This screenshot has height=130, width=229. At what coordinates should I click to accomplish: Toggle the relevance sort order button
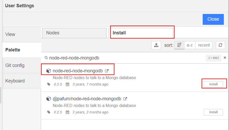(x=179, y=45)
